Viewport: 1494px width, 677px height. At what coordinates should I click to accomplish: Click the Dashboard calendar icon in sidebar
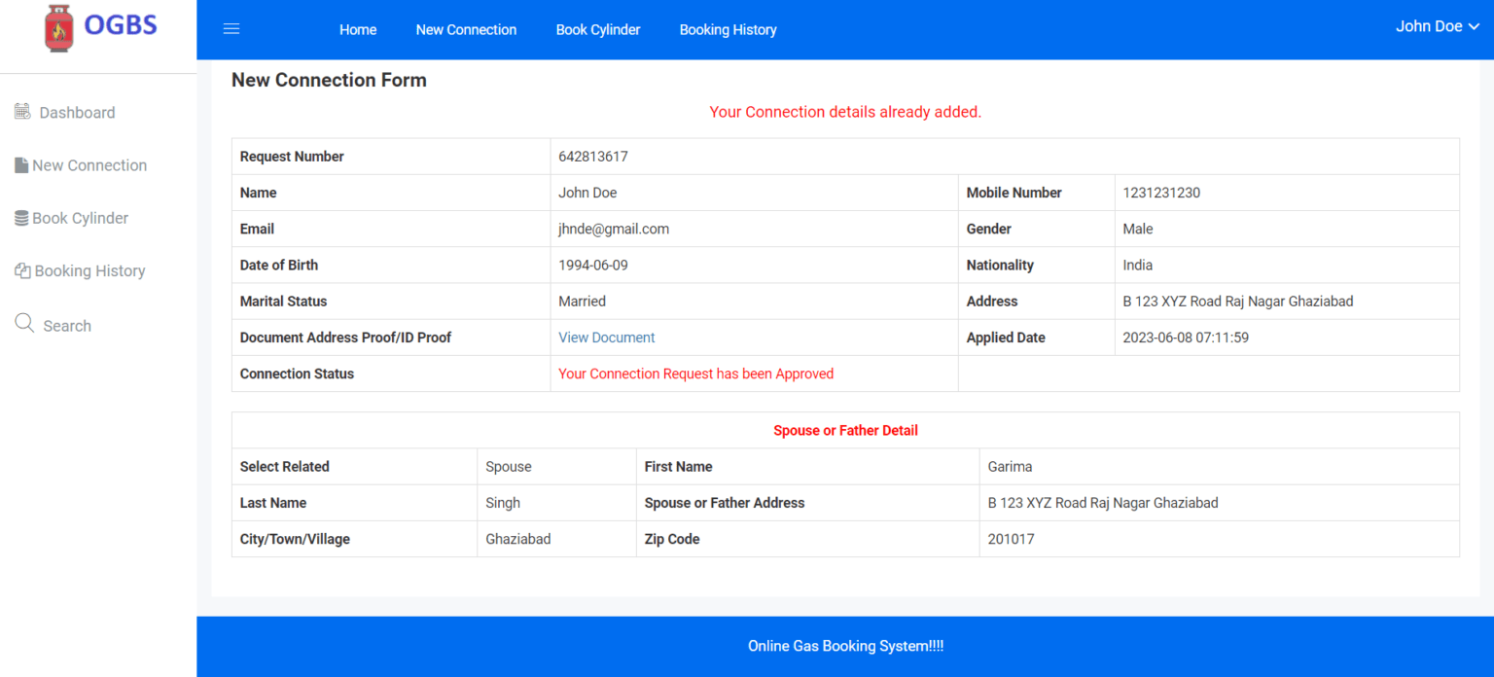(22, 112)
